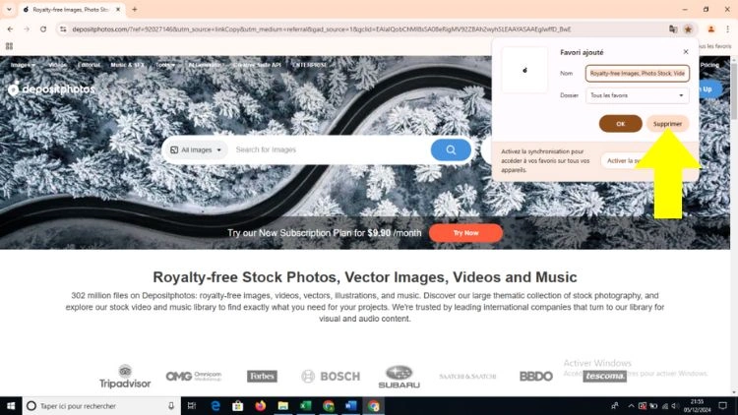Open Creative Suite API link

257,65
